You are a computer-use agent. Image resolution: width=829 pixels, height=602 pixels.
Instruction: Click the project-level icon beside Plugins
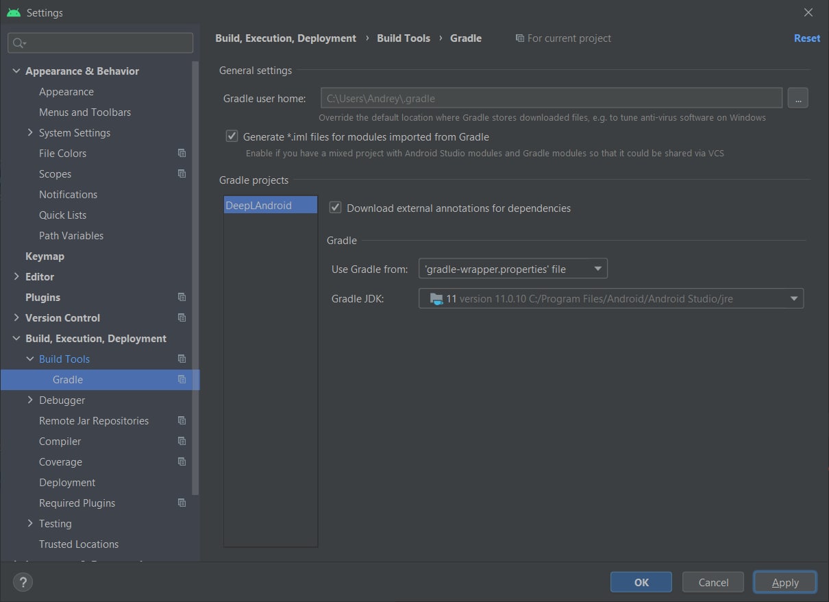coord(182,297)
